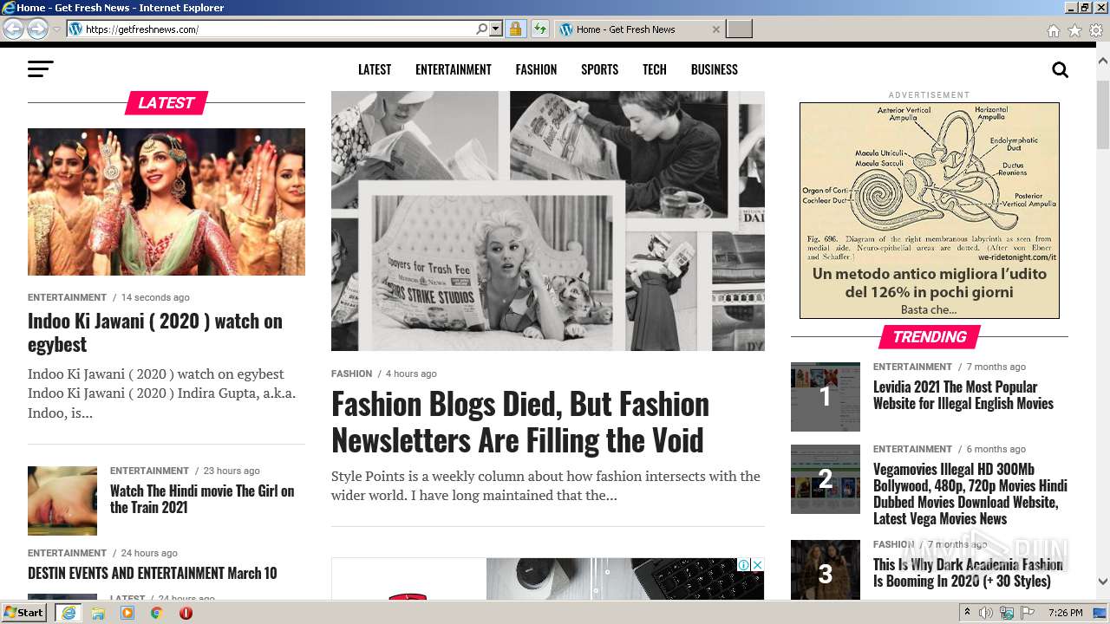Open the LATEST menu item

click(375, 69)
